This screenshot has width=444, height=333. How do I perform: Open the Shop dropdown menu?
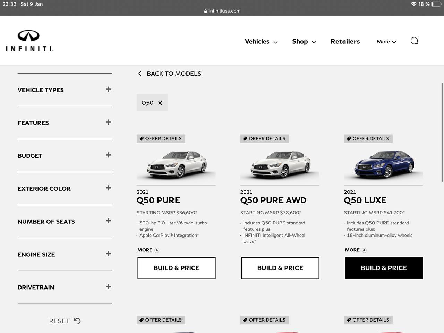pyautogui.click(x=304, y=41)
